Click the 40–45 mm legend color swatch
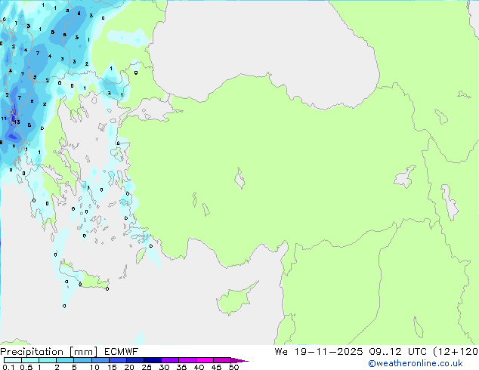The image size is (479, 370). click(205, 360)
